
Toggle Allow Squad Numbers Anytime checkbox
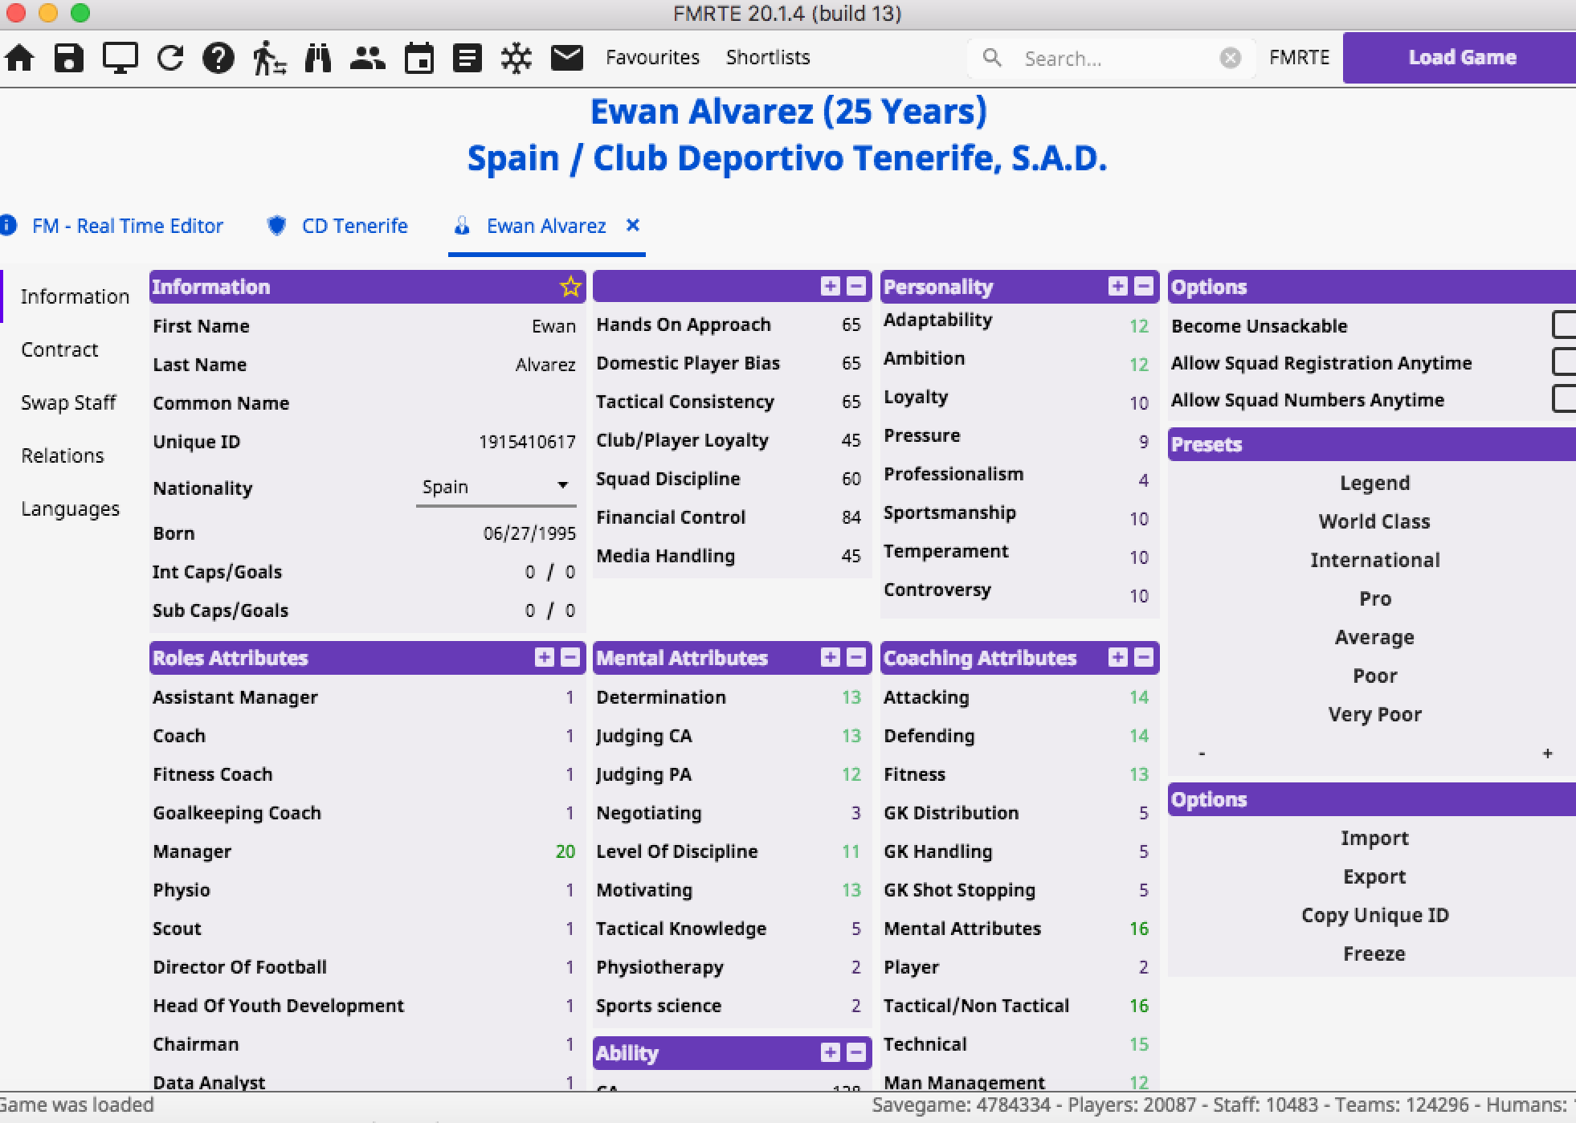[1564, 399]
